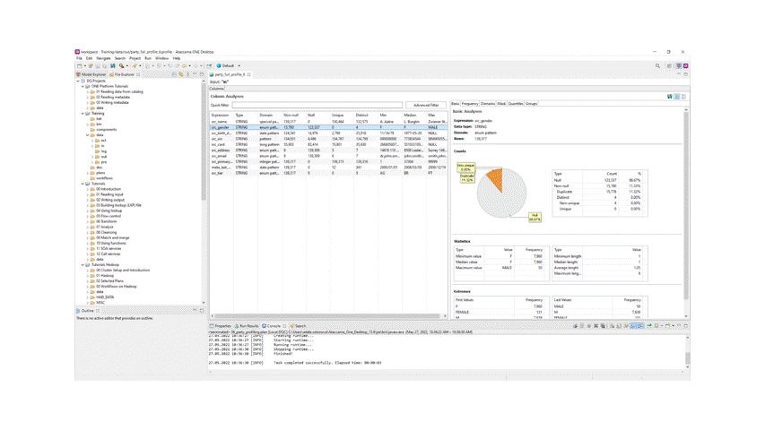Select the workflows folder under Training
Image resolution: width=765 pixels, height=430 pixels.
104,178
